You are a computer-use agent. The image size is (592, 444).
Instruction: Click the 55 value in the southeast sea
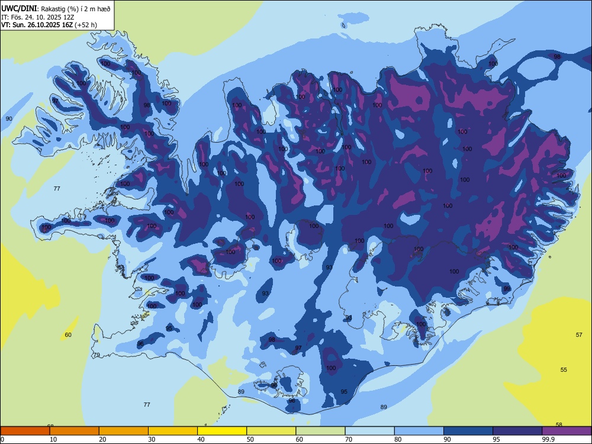point(564,369)
